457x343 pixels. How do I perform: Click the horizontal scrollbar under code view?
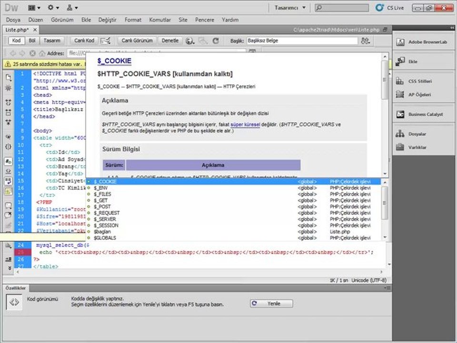[199, 272]
